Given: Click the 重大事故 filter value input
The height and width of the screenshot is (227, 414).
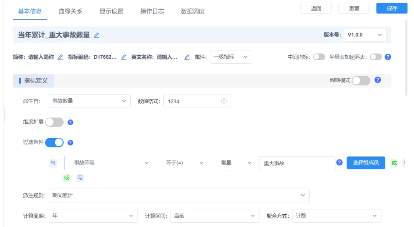Looking at the screenshot, I should (297, 163).
